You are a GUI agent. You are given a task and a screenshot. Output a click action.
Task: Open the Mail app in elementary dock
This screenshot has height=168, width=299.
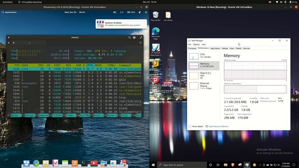coord(46,163)
